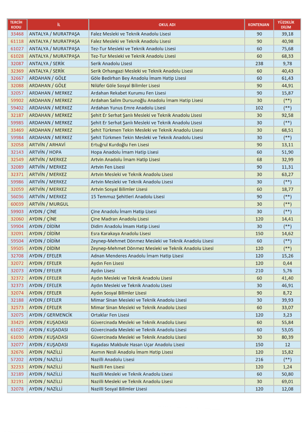The width and height of the screenshot is (307, 434).
Task: Select preference code 33468
Action: pyautogui.click(x=17, y=34)
